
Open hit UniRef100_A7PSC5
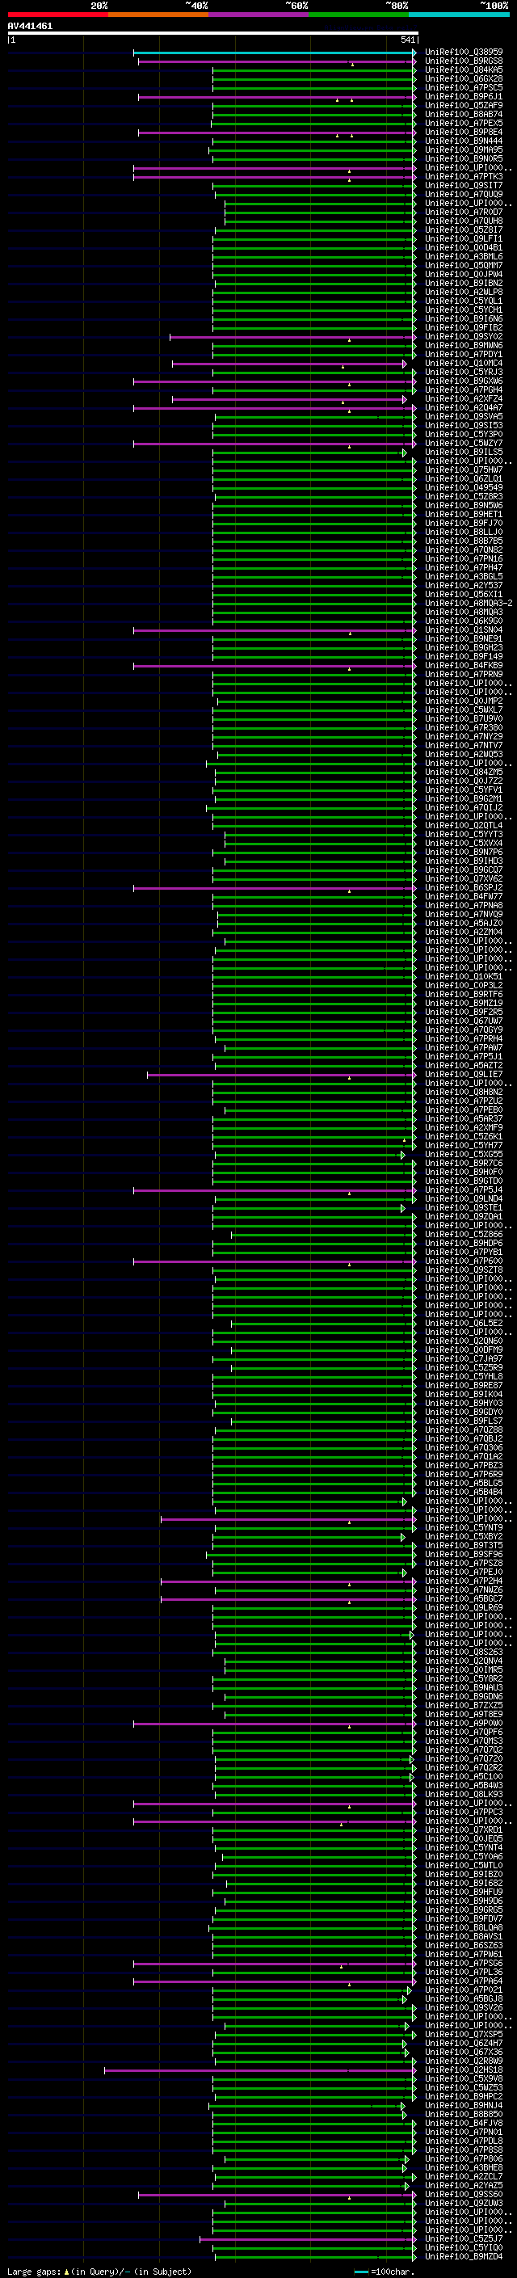tap(464, 87)
